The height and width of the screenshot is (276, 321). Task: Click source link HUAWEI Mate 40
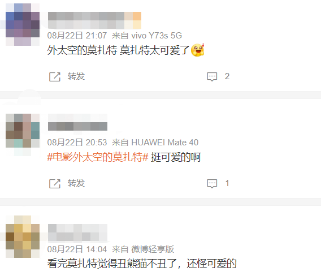coord(165,143)
